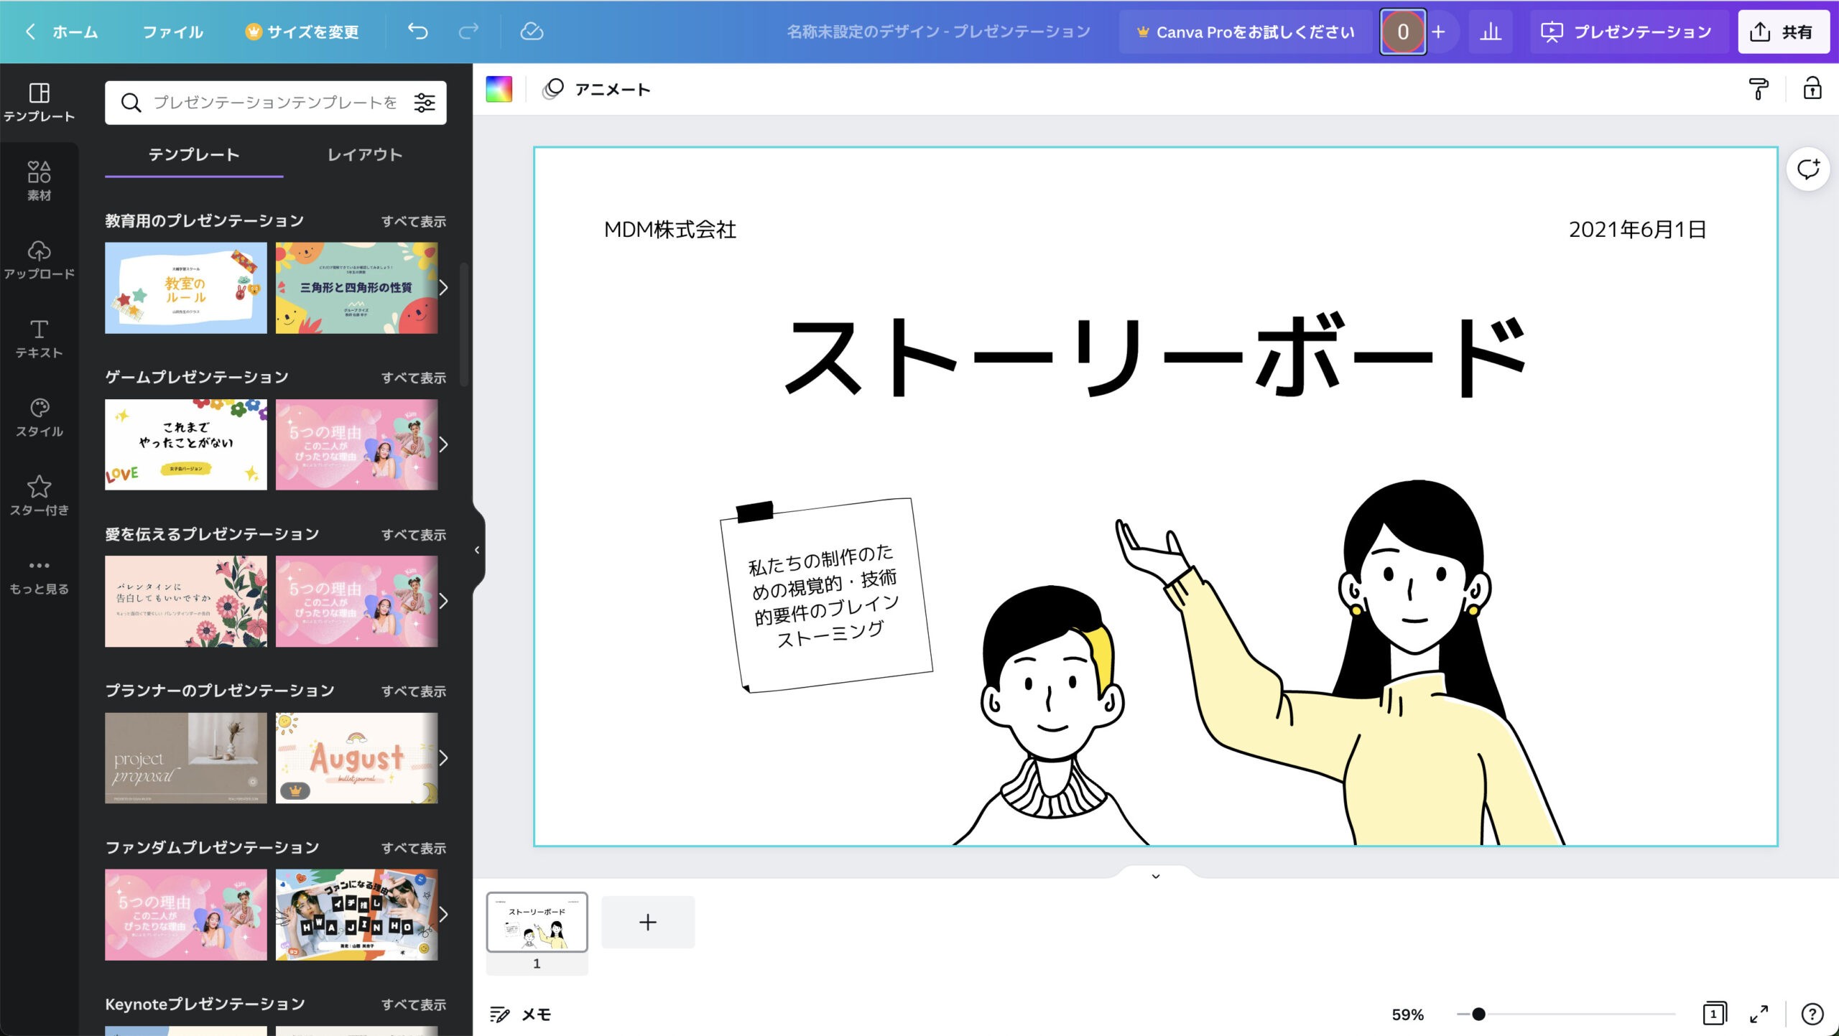Switch to the テンプレート tab
The width and height of the screenshot is (1839, 1036).
coord(194,155)
